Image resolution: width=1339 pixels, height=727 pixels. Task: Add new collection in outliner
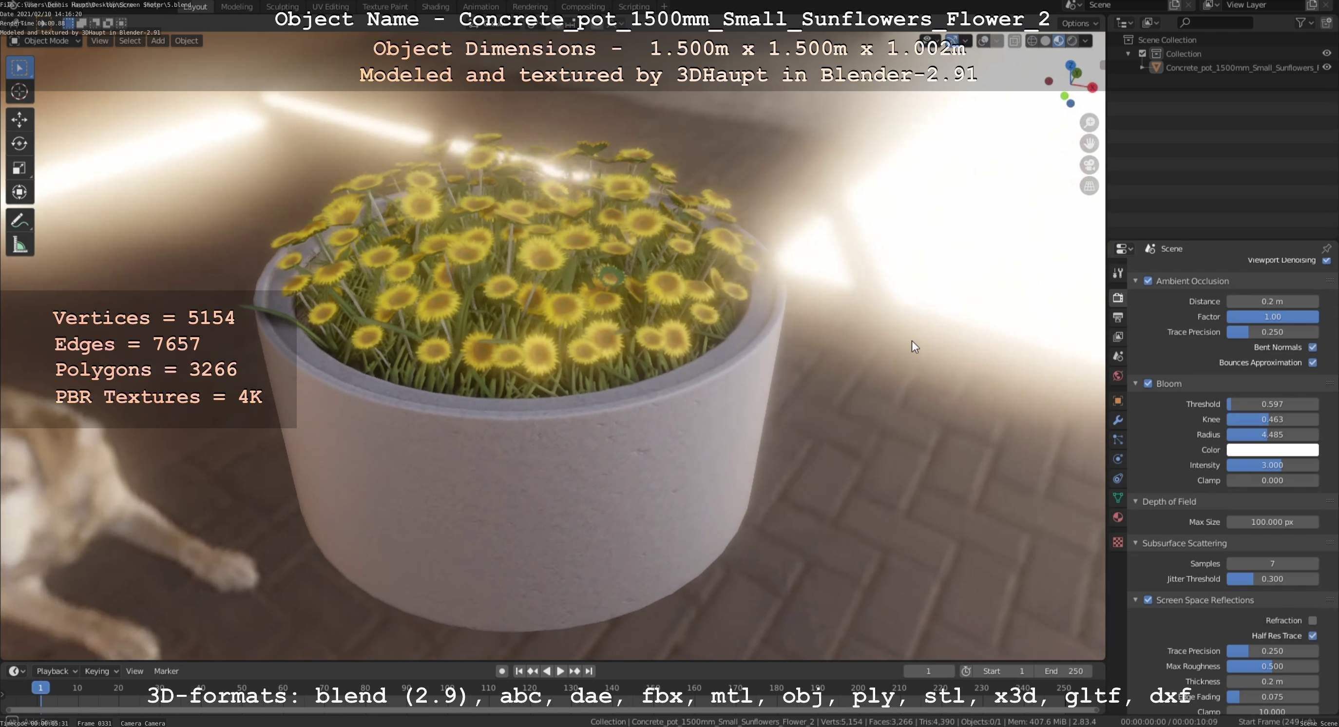click(1327, 22)
